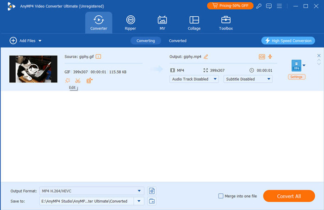Select the Converting sub-tab
Image resolution: width=324 pixels, height=210 pixels.
[146, 41]
